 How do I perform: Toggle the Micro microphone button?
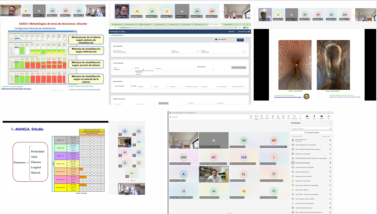(x=314, y=116)
